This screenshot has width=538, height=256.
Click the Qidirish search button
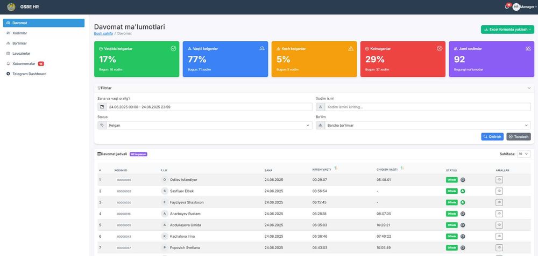click(492, 136)
